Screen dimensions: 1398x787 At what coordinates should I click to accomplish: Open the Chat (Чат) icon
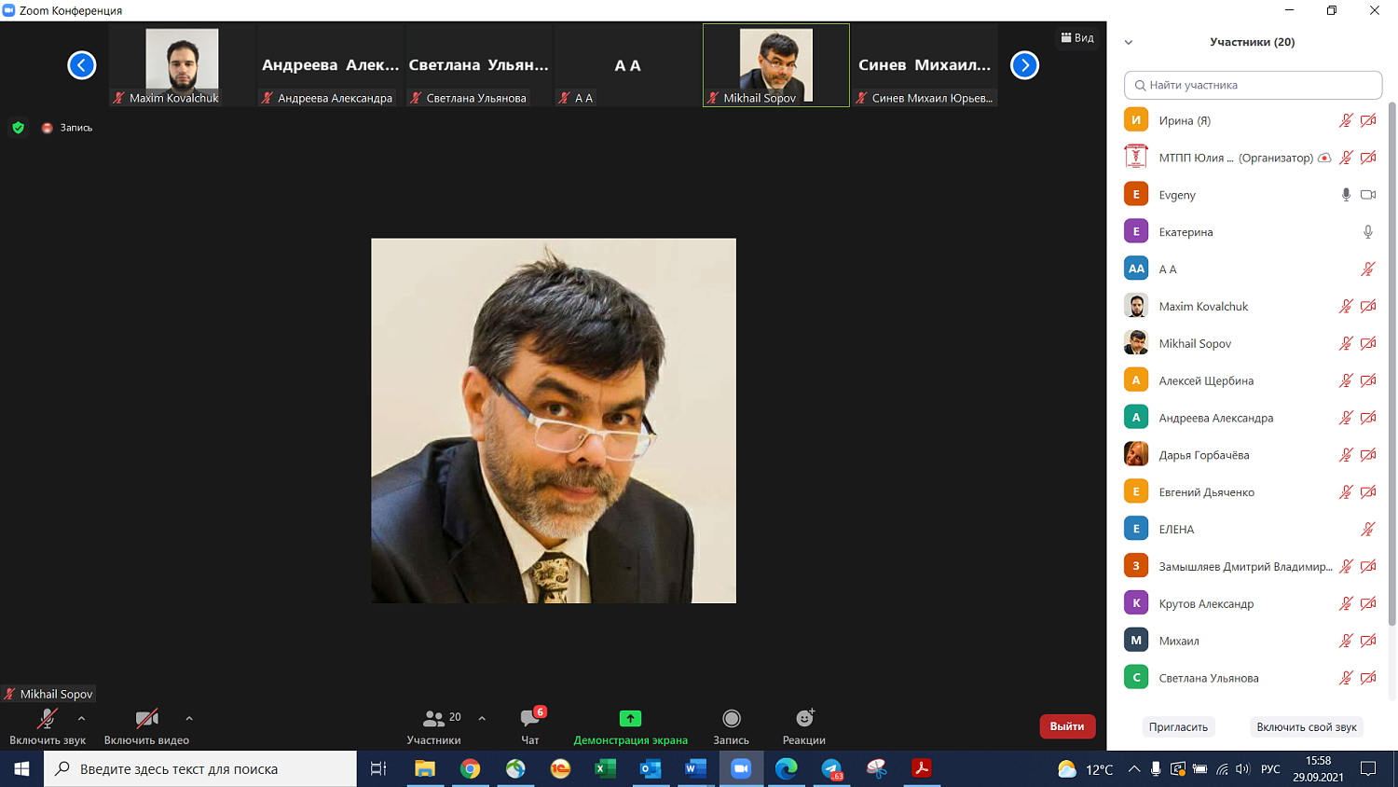coord(529,719)
